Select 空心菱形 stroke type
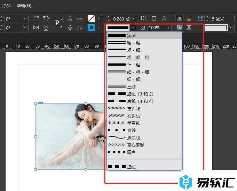The image size is (237, 191). [144, 145]
